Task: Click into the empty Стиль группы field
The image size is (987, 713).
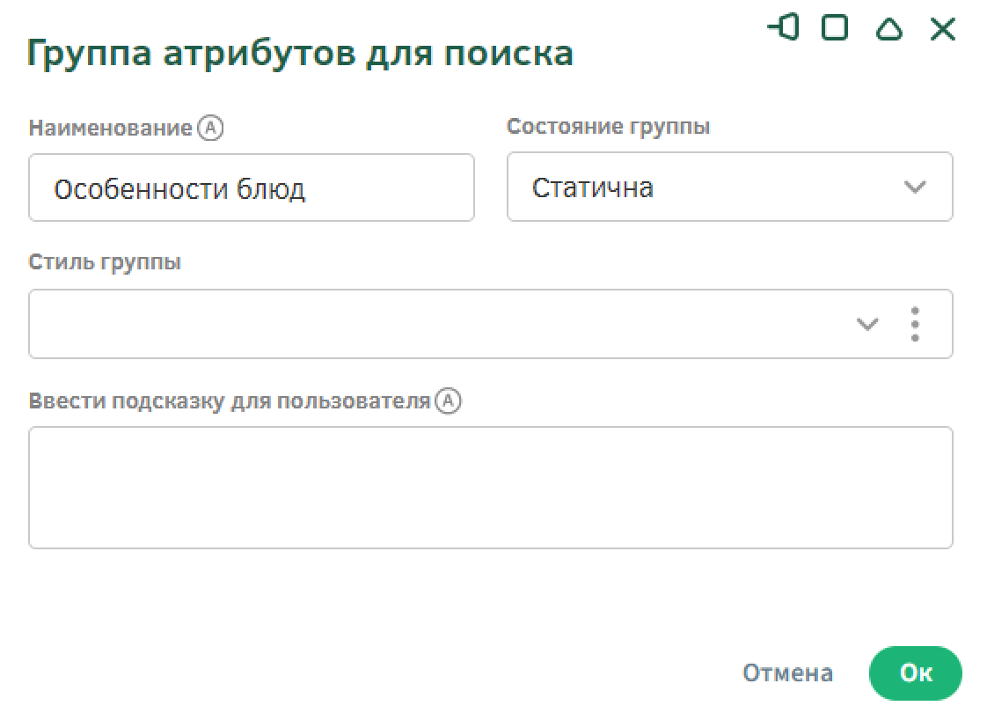Action: click(440, 324)
